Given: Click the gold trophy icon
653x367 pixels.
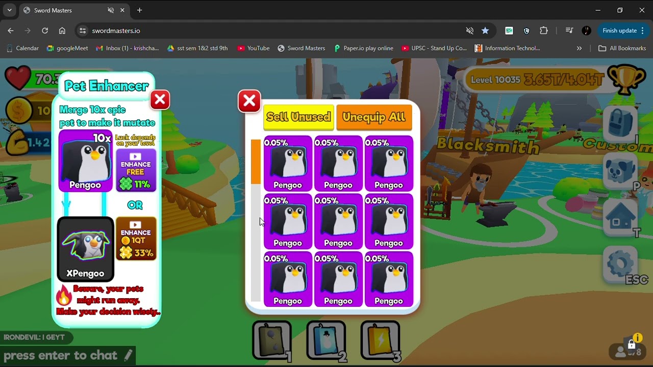Looking at the screenshot, I should [x=627, y=80].
